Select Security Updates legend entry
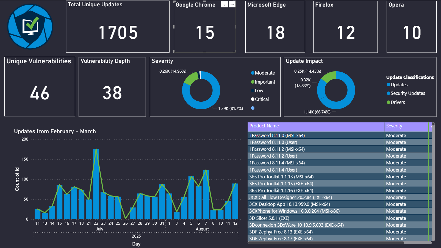Screen dimensions: 441x248 pos(406,93)
